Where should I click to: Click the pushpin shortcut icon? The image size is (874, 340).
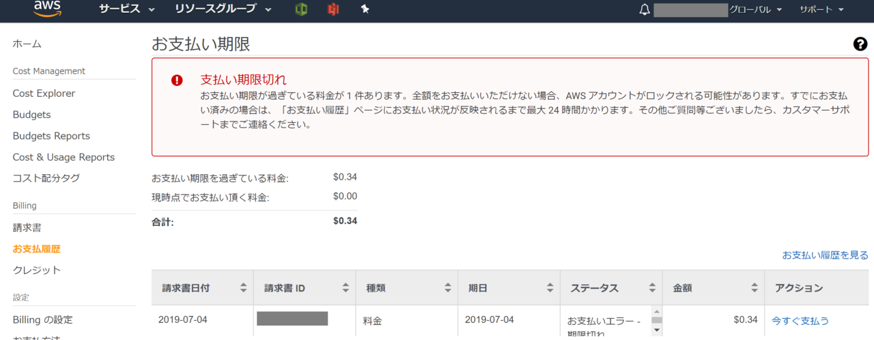point(365,10)
